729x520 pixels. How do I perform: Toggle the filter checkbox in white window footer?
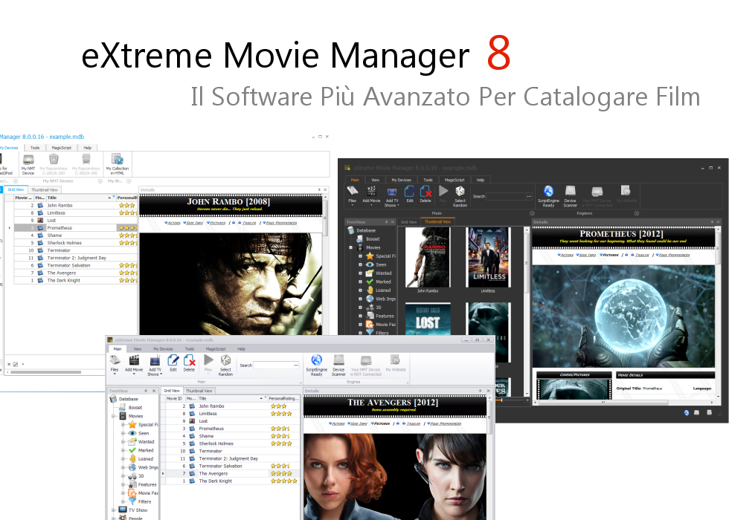pos(16,365)
